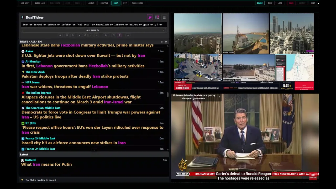
Task: Click the FIT button
Action: pyautogui.click(x=125, y=3)
